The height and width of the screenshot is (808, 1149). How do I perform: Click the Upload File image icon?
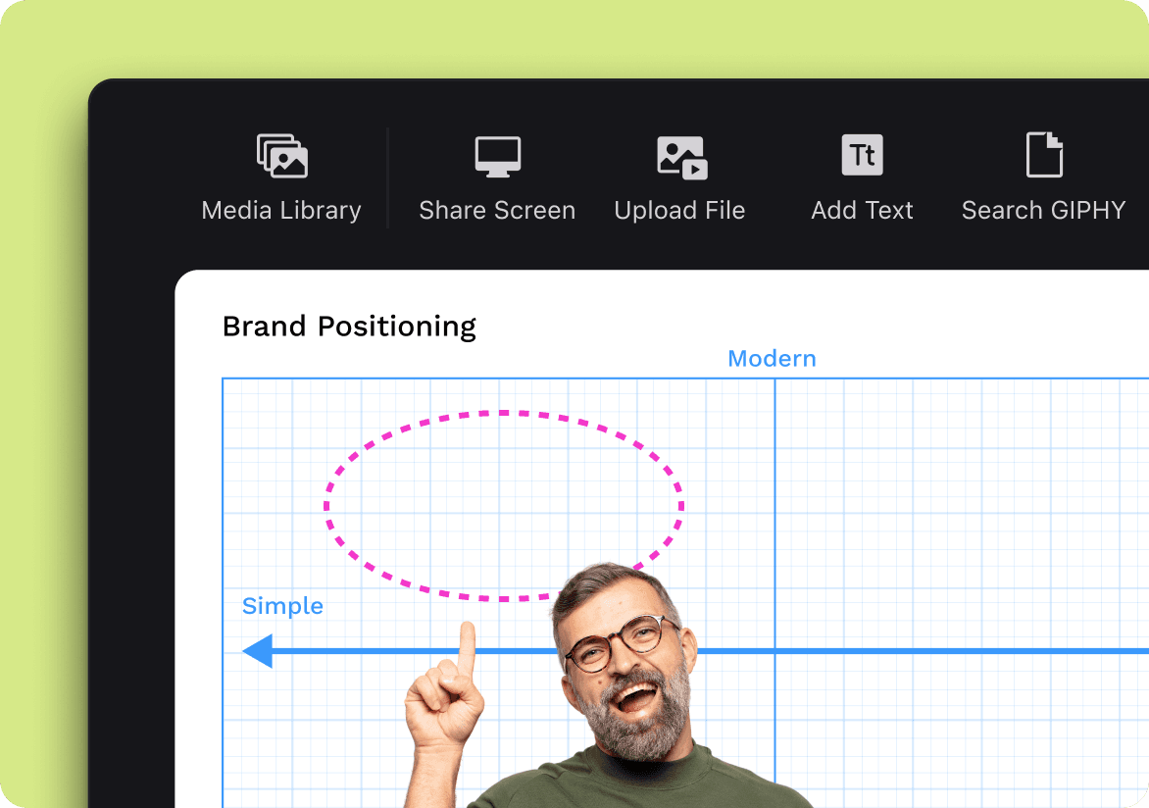(681, 157)
